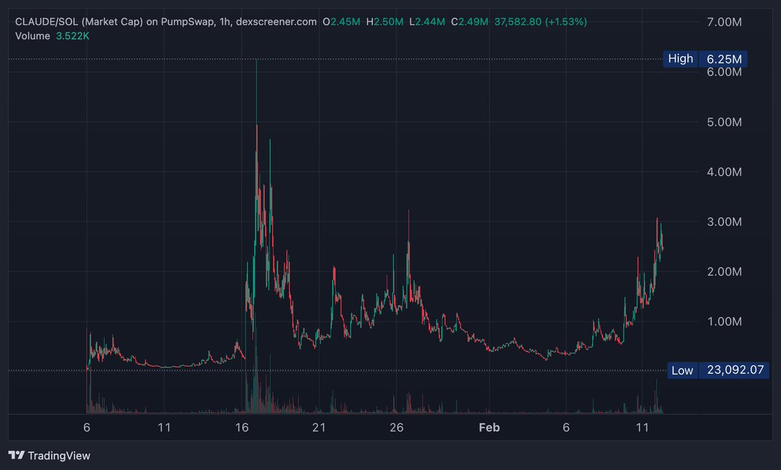Click the Feb label on time axis
Viewport: 781px width, 470px height.
click(489, 428)
